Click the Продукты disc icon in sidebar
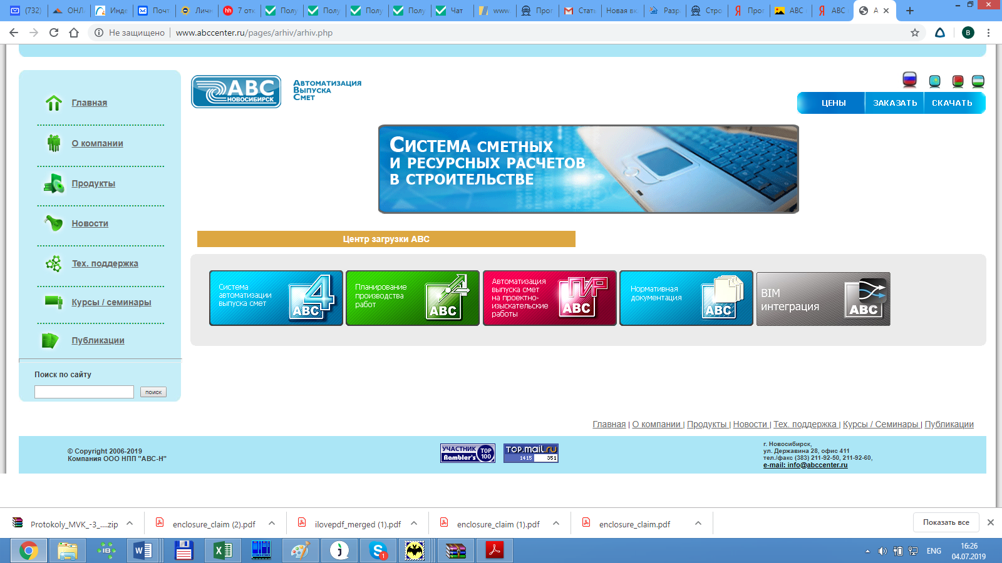The width and height of the screenshot is (1002, 563). click(54, 183)
